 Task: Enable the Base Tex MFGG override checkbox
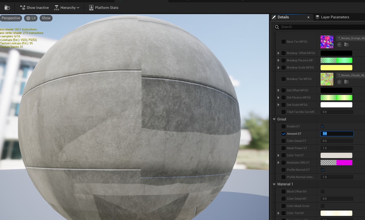click(283, 42)
